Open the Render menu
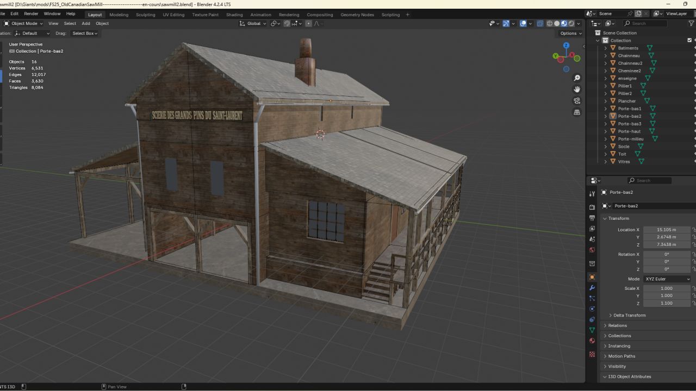Image resolution: width=696 pixels, height=391 pixels. pos(31,14)
